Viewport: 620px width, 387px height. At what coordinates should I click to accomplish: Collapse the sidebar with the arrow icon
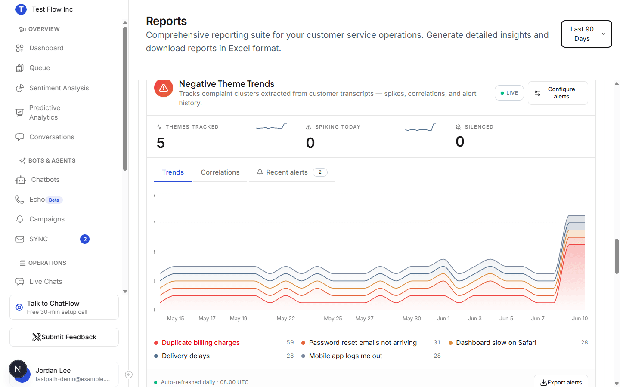(x=129, y=375)
